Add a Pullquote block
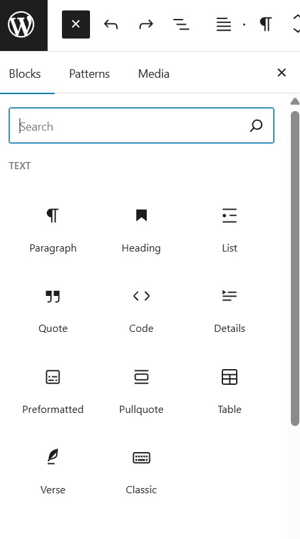This screenshot has width=300, height=539. tap(141, 391)
